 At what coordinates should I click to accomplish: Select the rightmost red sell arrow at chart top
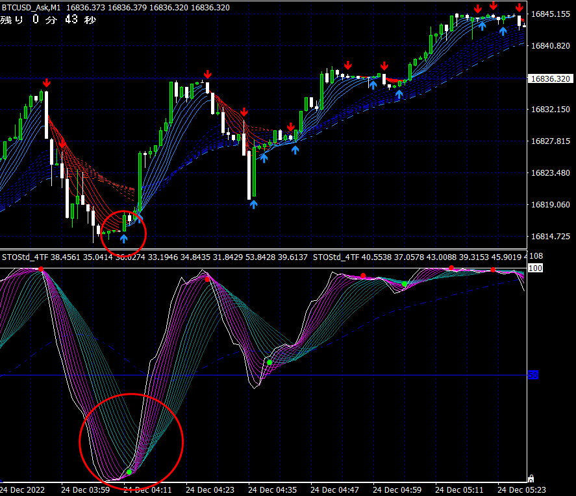519,8
